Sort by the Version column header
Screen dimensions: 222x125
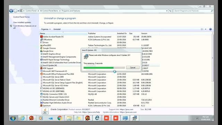coord(150,33)
